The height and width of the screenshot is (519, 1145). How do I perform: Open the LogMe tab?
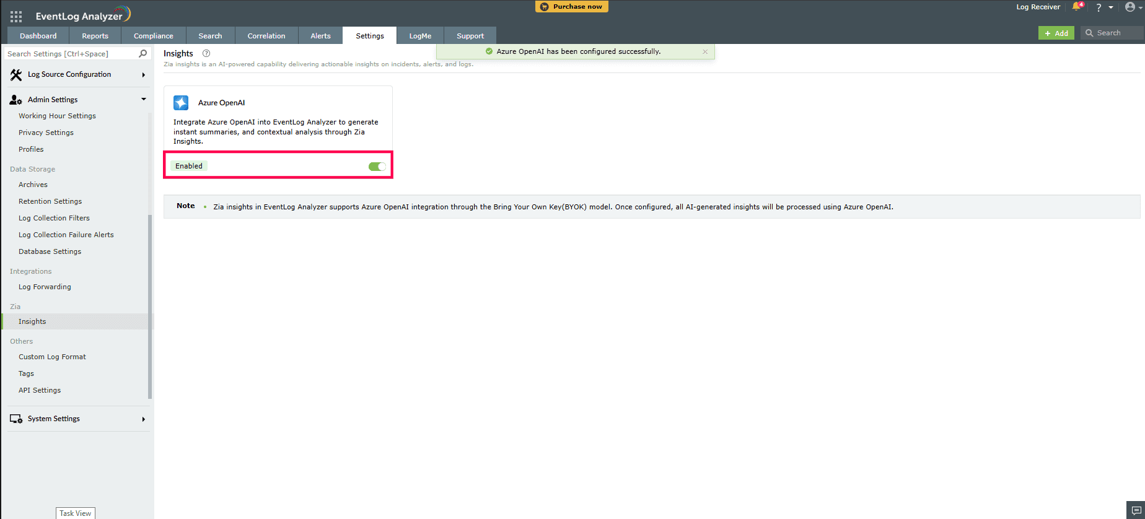click(420, 36)
